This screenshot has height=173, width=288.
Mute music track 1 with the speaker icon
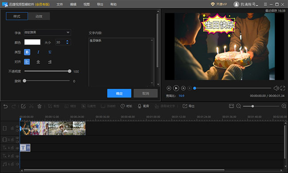pos(17,164)
